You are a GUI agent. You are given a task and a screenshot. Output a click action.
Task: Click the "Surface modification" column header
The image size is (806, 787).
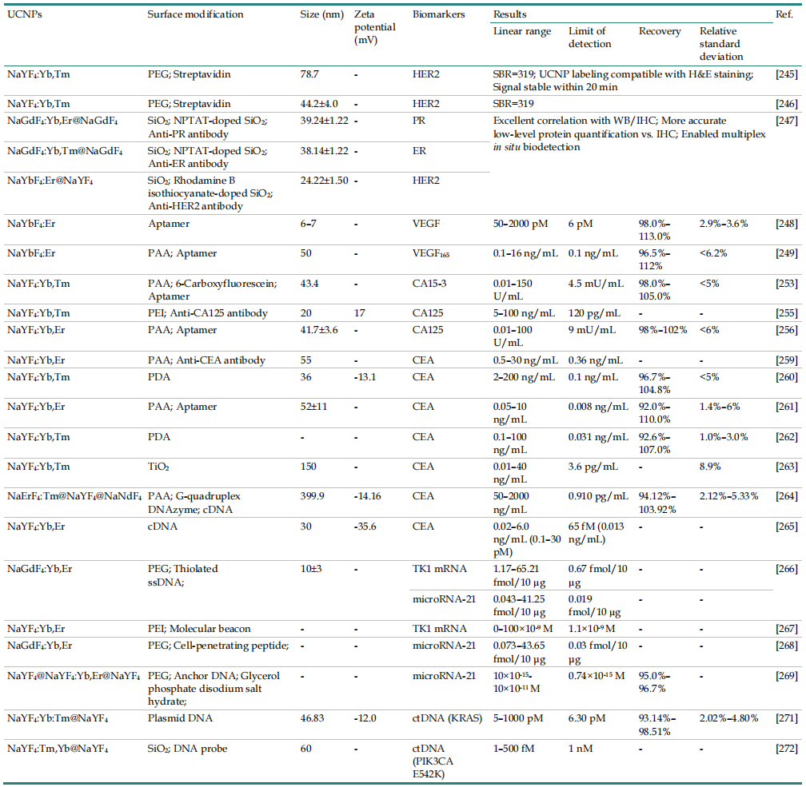tap(195, 14)
